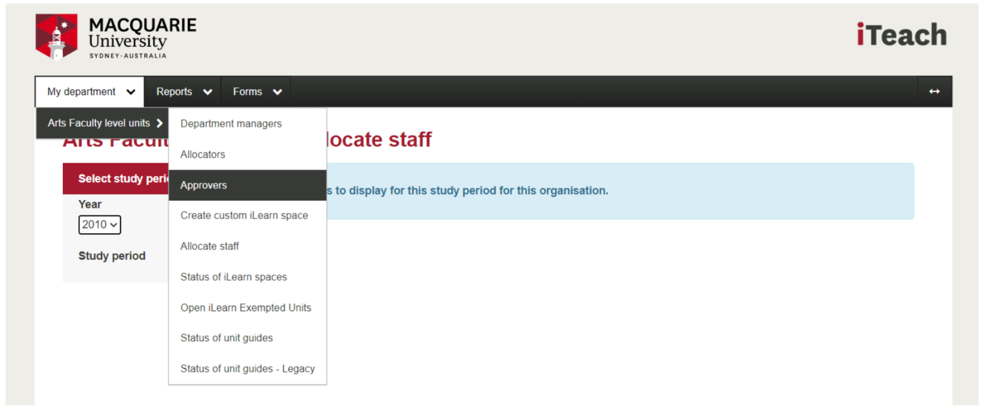This screenshot has width=984, height=409.
Task: Select Department managers option
Action: point(231,124)
